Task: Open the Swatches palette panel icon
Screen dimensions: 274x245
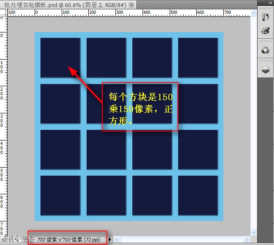Action: (266, 31)
